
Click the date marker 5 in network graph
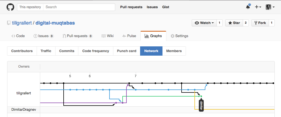pyautogui.click(x=70, y=76)
